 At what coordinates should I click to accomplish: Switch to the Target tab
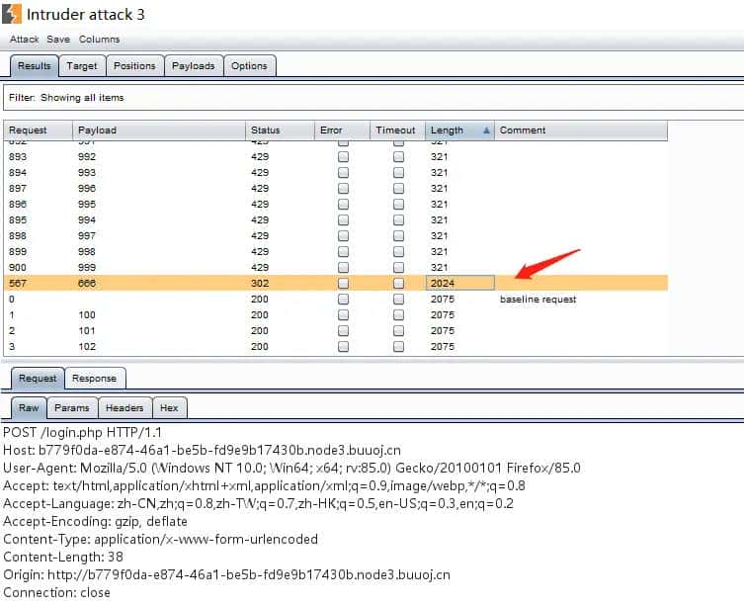pos(82,66)
